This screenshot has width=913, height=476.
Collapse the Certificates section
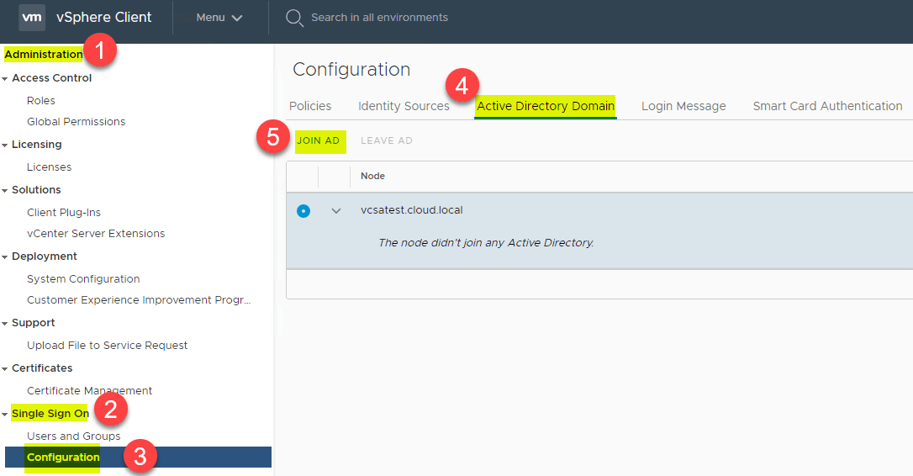5,369
